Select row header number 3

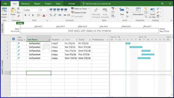[7, 50]
